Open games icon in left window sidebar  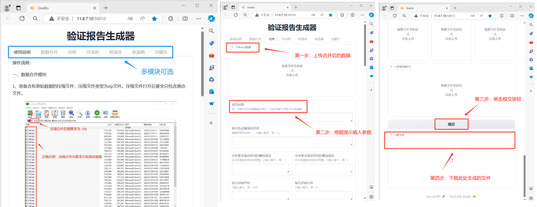click(211, 67)
